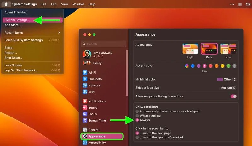Viewport: 252px width, 146px height.
Task: Open the Apple logo menu
Action: (x=6, y=4)
